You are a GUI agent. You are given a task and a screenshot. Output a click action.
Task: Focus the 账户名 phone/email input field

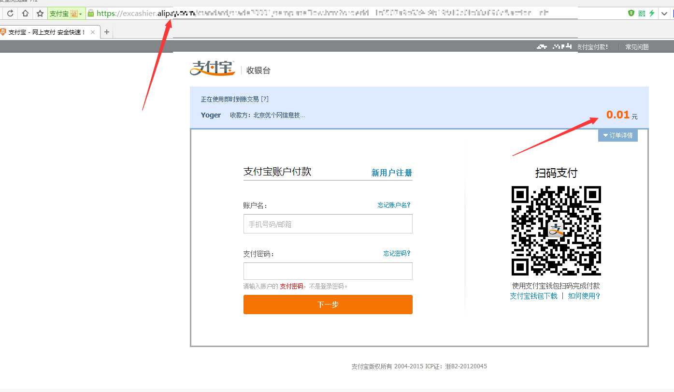pos(328,224)
